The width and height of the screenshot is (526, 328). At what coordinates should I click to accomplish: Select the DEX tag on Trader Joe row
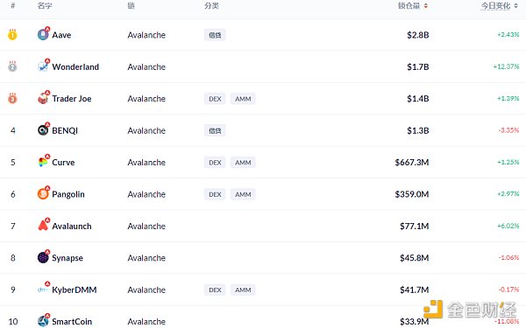point(215,99)
